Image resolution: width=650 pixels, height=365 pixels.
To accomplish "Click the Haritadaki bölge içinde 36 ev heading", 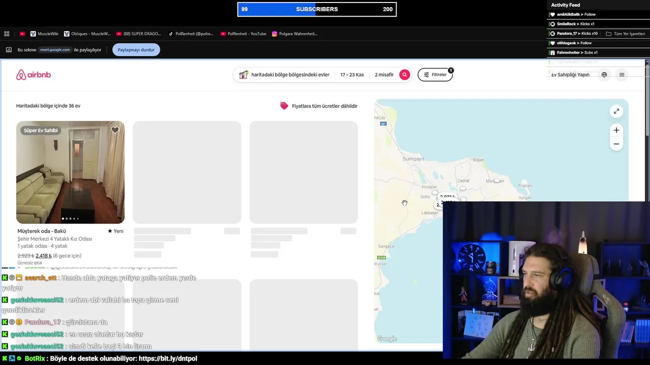I will (x=48, y=106).
